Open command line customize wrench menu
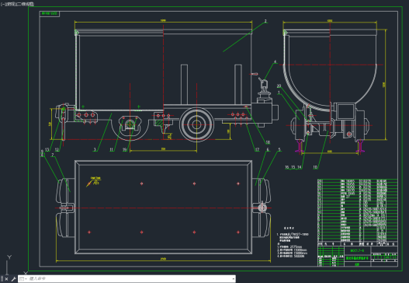 13,279
